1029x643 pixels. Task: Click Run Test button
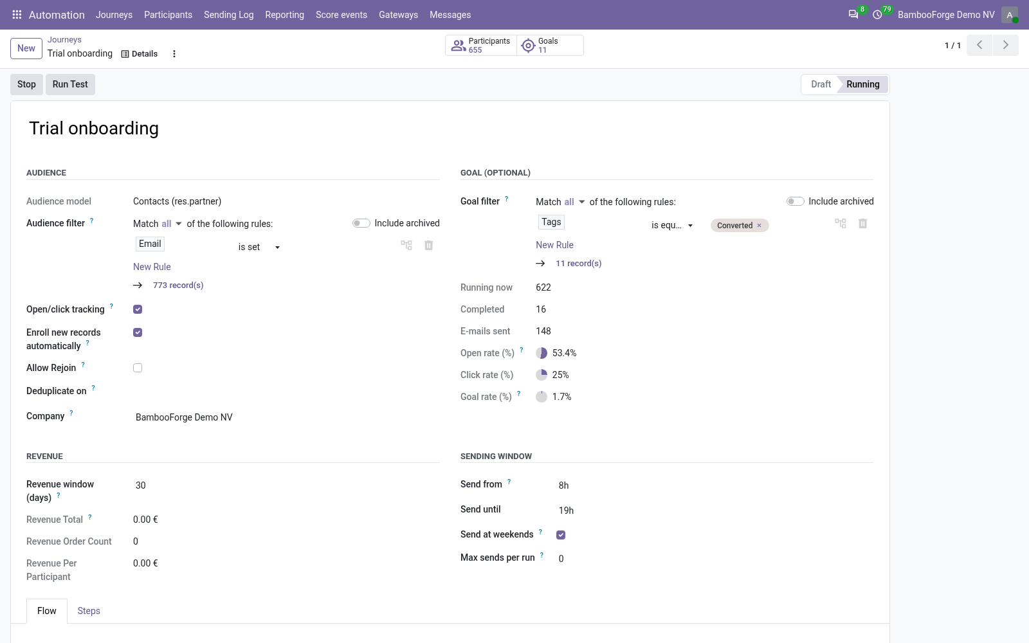pyautogui.click(x=70, y=84)
